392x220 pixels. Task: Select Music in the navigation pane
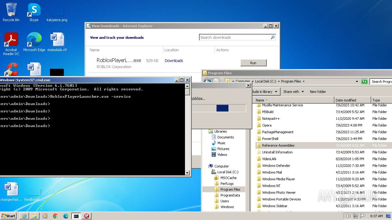[x=221, y=143]
